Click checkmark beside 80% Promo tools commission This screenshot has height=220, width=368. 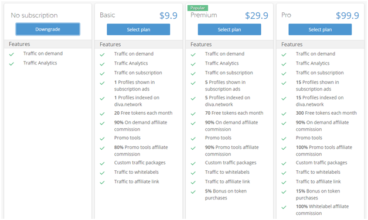point(102,148)
